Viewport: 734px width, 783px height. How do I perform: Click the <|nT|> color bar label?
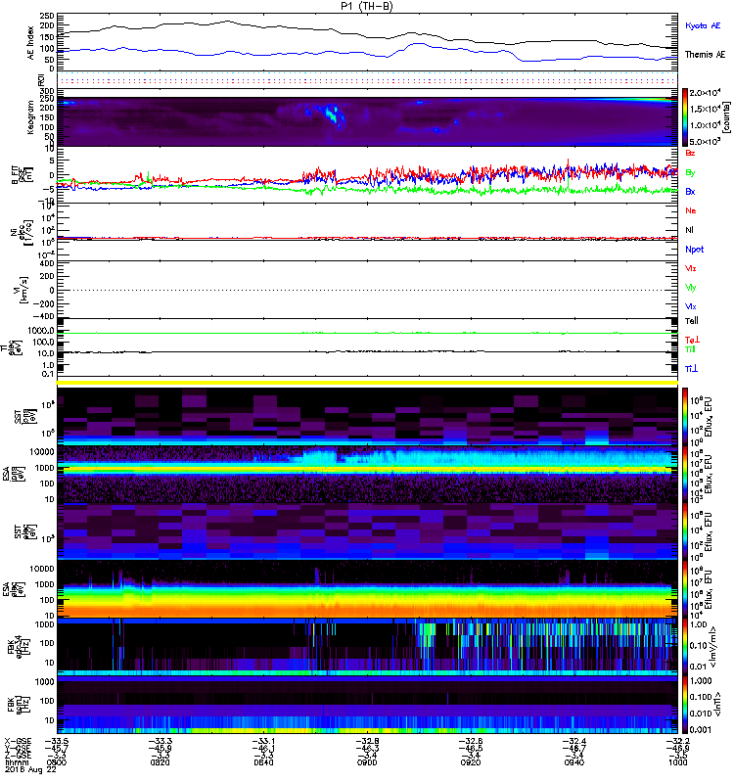(719, 705)
